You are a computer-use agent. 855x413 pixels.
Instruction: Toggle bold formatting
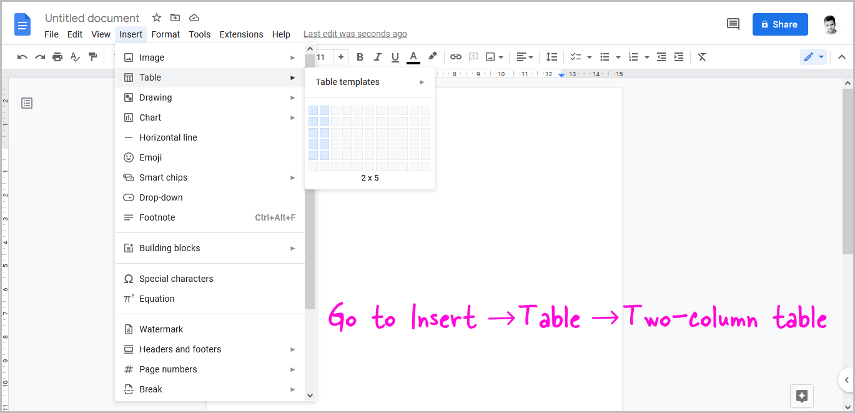tap(360, 57)
